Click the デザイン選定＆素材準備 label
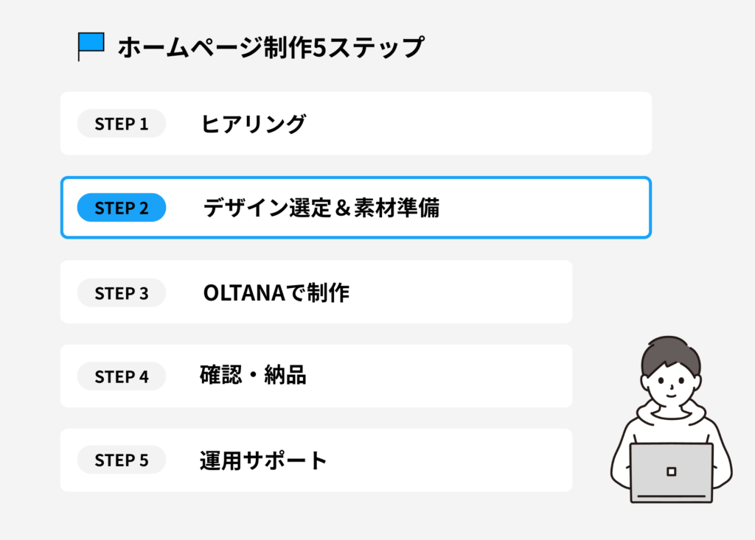 coord(321,208)
